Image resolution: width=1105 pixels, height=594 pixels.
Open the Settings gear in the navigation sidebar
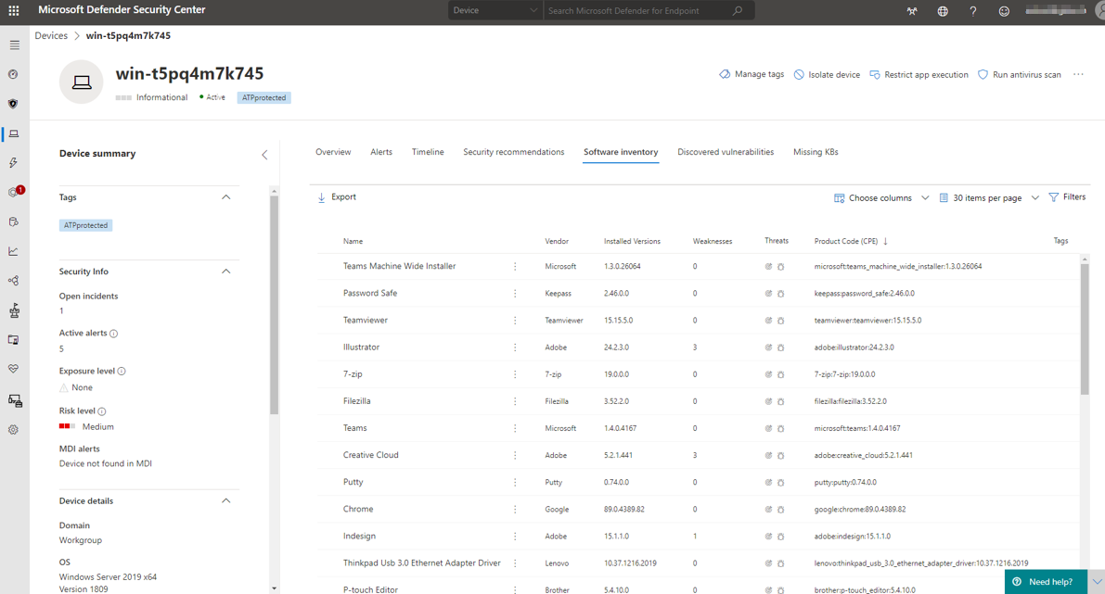click(12, 429)
